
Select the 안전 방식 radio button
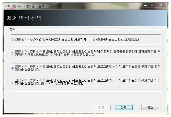[13, 53]
